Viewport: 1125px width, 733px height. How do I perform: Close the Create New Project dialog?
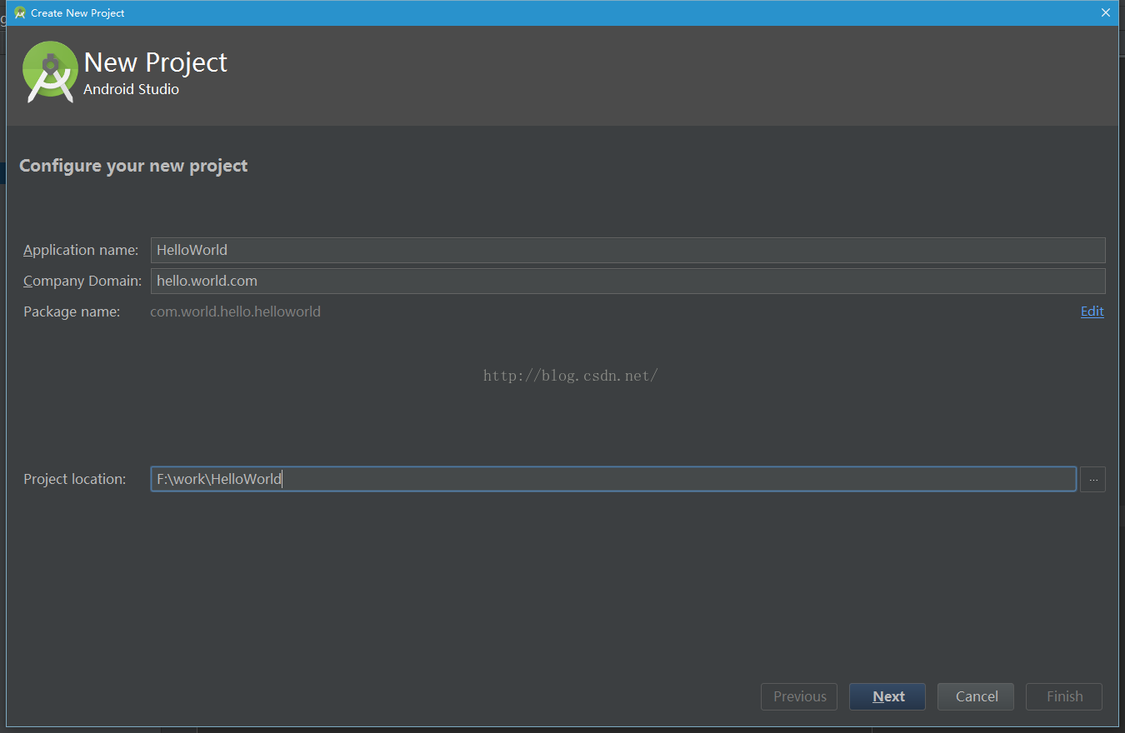1106,12
